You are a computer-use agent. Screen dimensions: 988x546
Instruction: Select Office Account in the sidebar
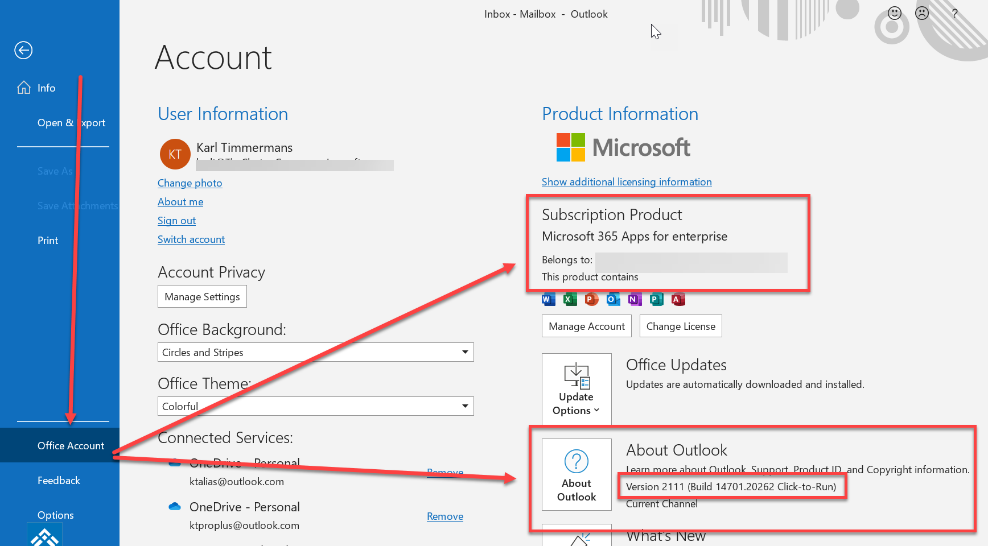point(60,445)
